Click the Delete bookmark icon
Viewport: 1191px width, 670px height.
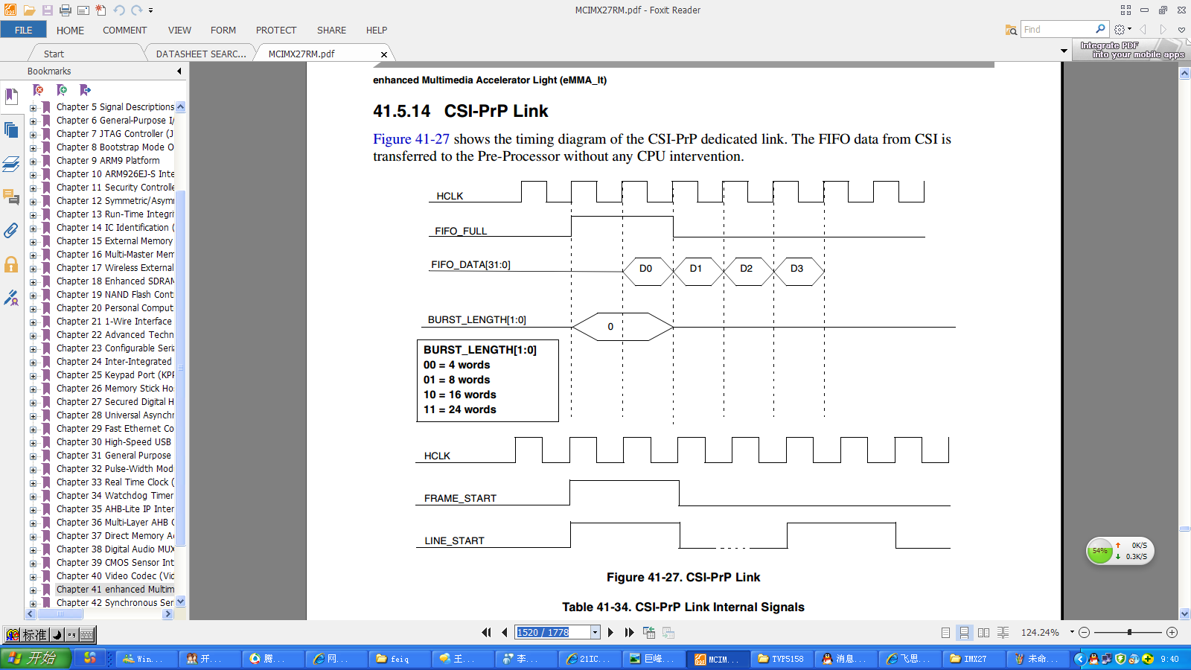[39, 90]
